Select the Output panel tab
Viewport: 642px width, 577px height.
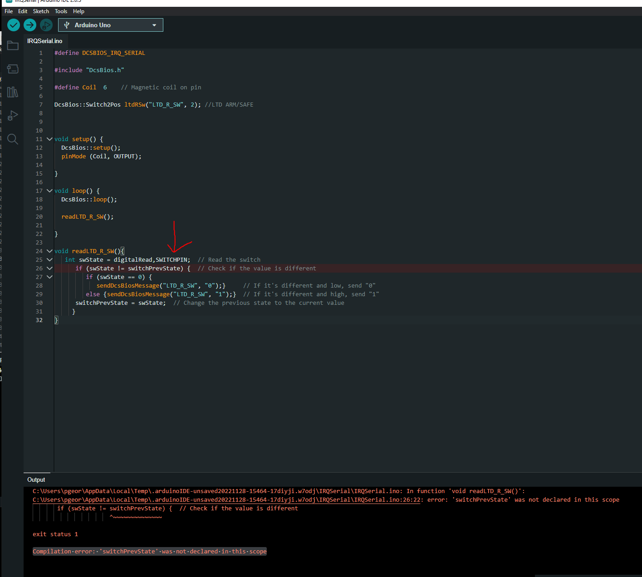(36, 480)
